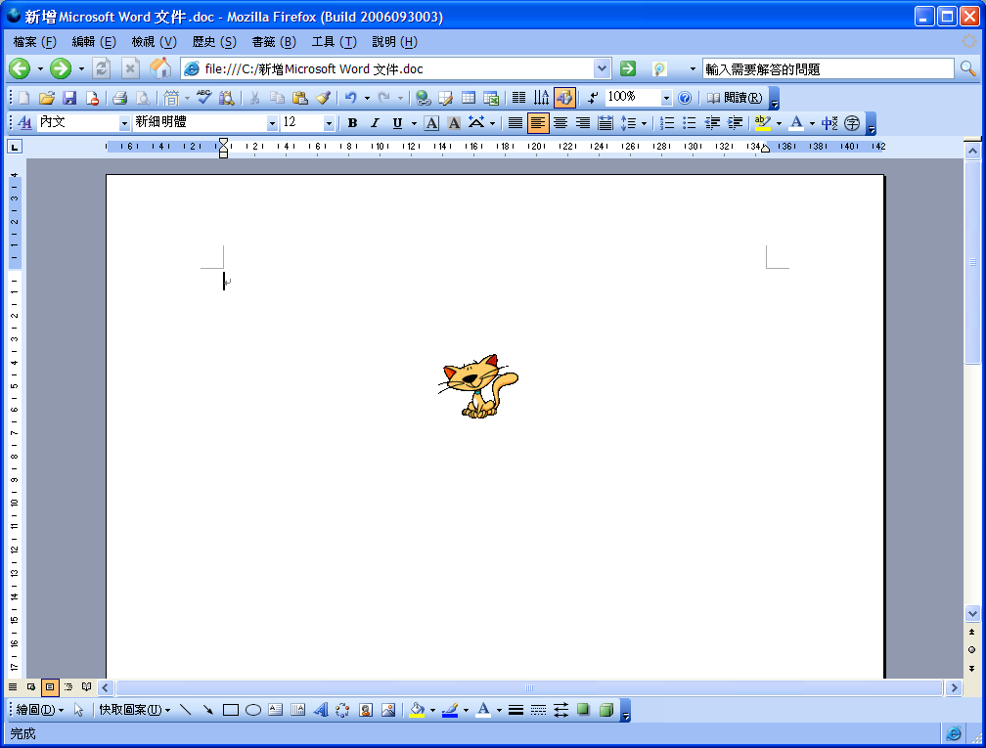Click the copy icon
986x748 pixels.
[278, 98]
